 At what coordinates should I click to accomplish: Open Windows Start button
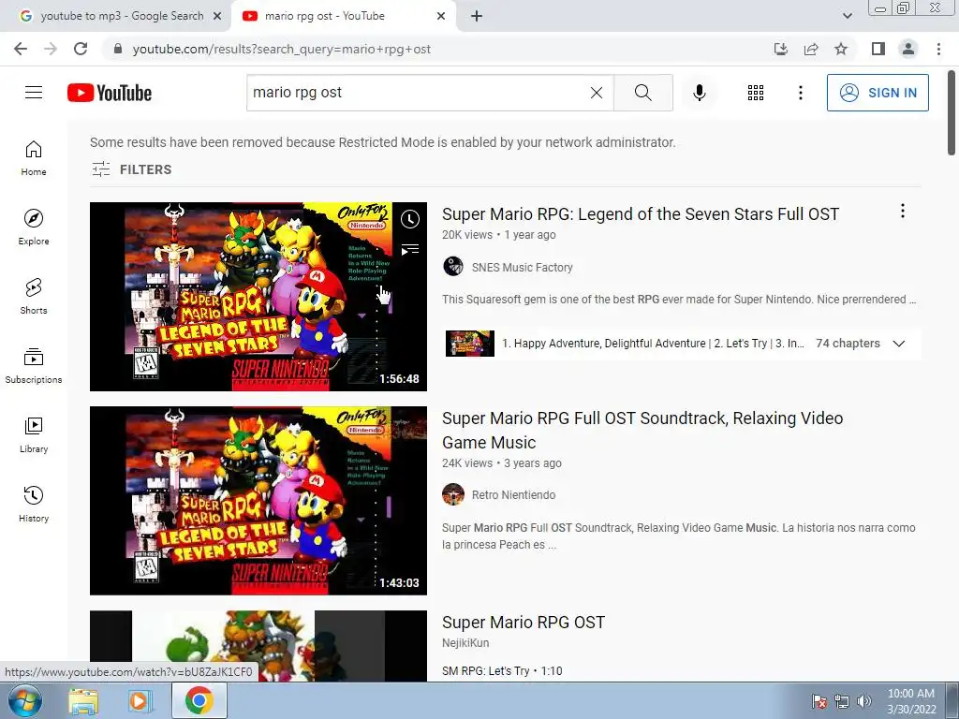coord(25,700)
